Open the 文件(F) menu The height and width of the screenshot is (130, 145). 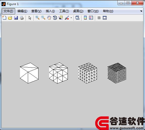8,11
